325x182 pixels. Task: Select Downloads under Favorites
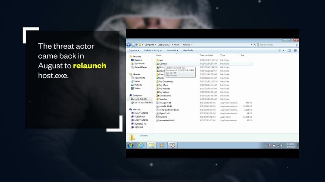coord(139,64)
